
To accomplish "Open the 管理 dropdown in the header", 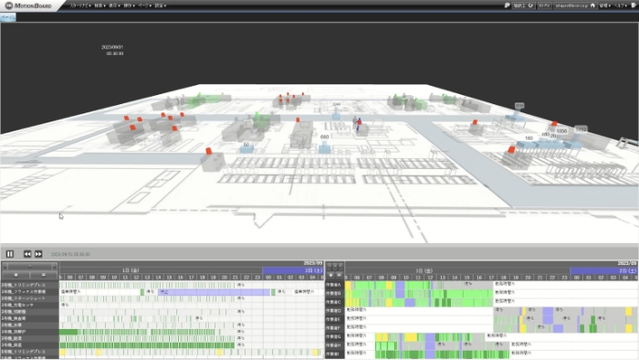I will pos(604,5).
